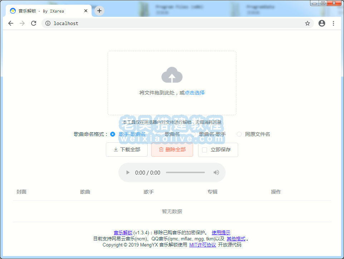This screenshot has height=259, width=344.
Task: Click the 下载全部 button
Action: pos(127,150)
